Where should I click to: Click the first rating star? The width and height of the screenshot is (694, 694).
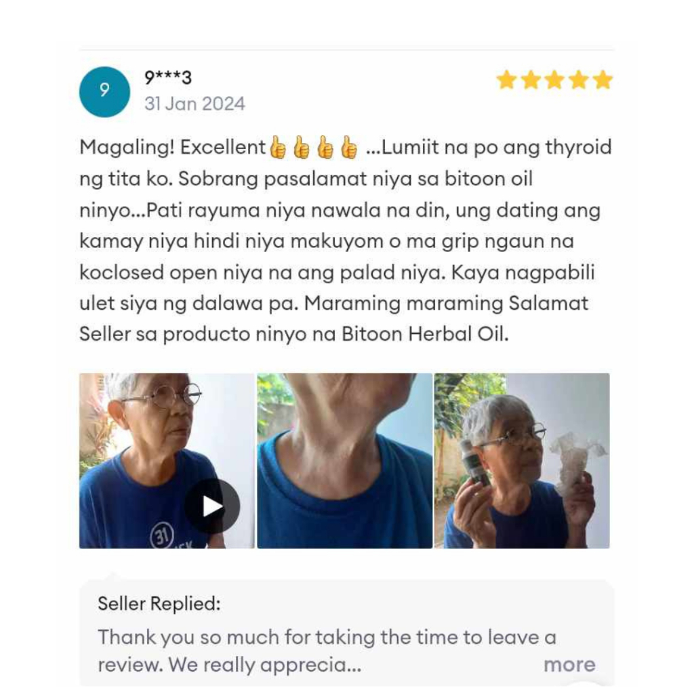[507, 81]
